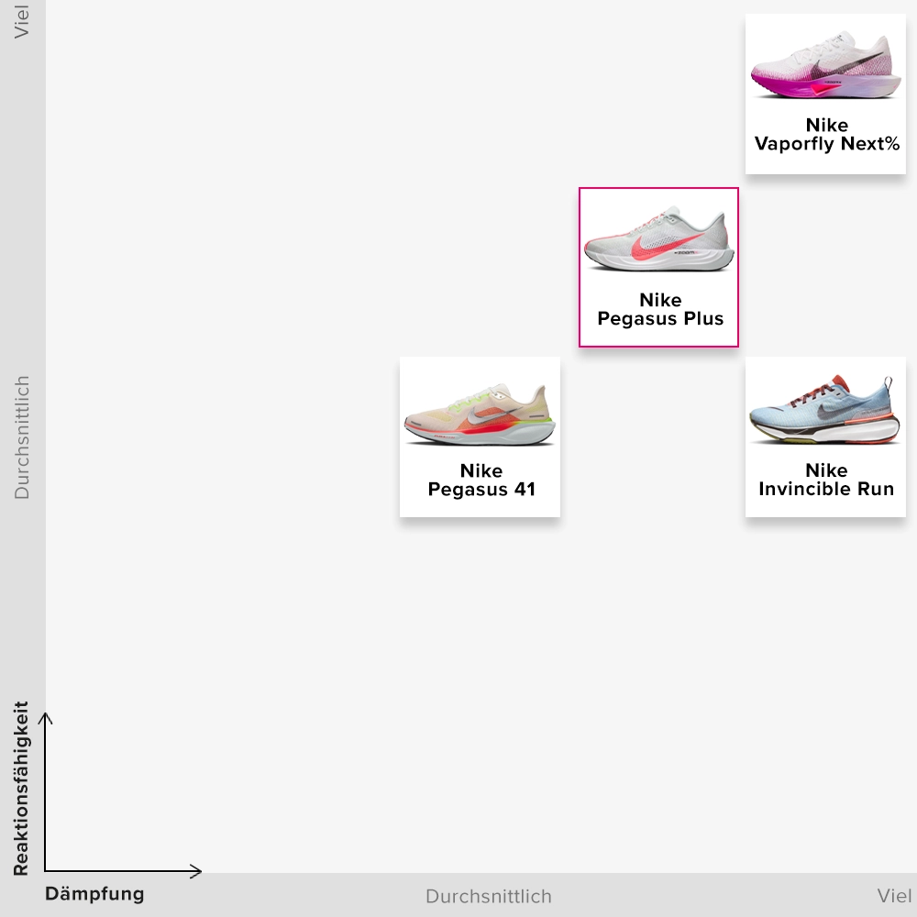Viewport: 917px width, 917px height.
Task: Click the 'Nike Pegasus Plus' product name
Action: pyautogui.click(x=660, y=310)
